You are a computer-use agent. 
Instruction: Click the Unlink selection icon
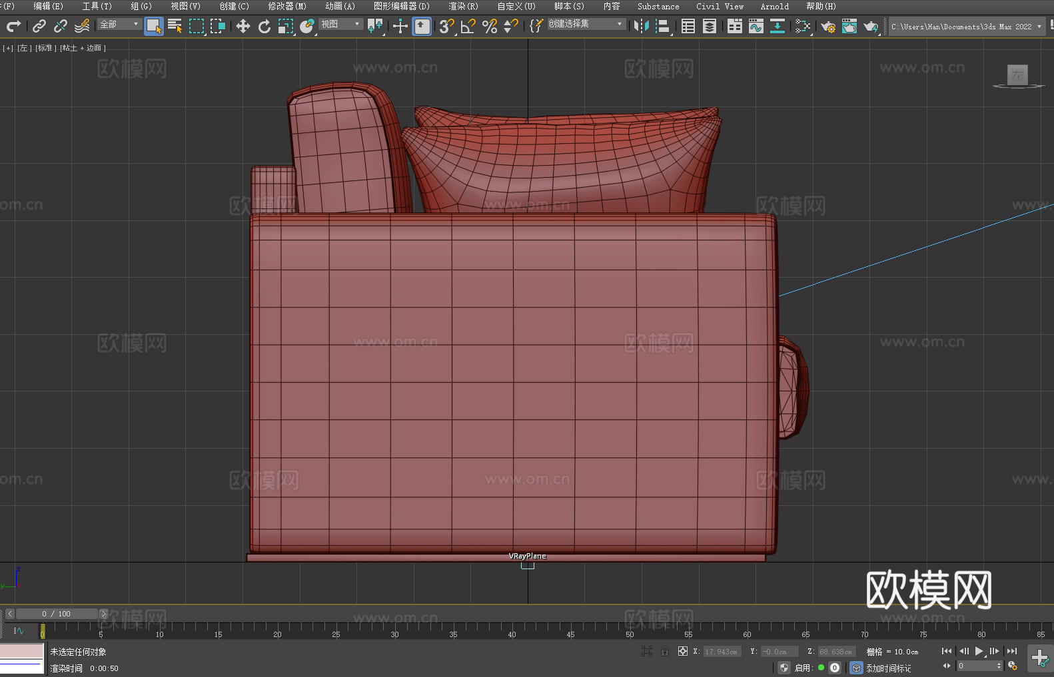61,26
